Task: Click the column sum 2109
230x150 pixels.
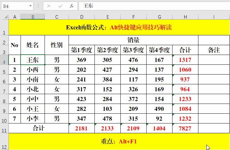Action: point(133,128)
